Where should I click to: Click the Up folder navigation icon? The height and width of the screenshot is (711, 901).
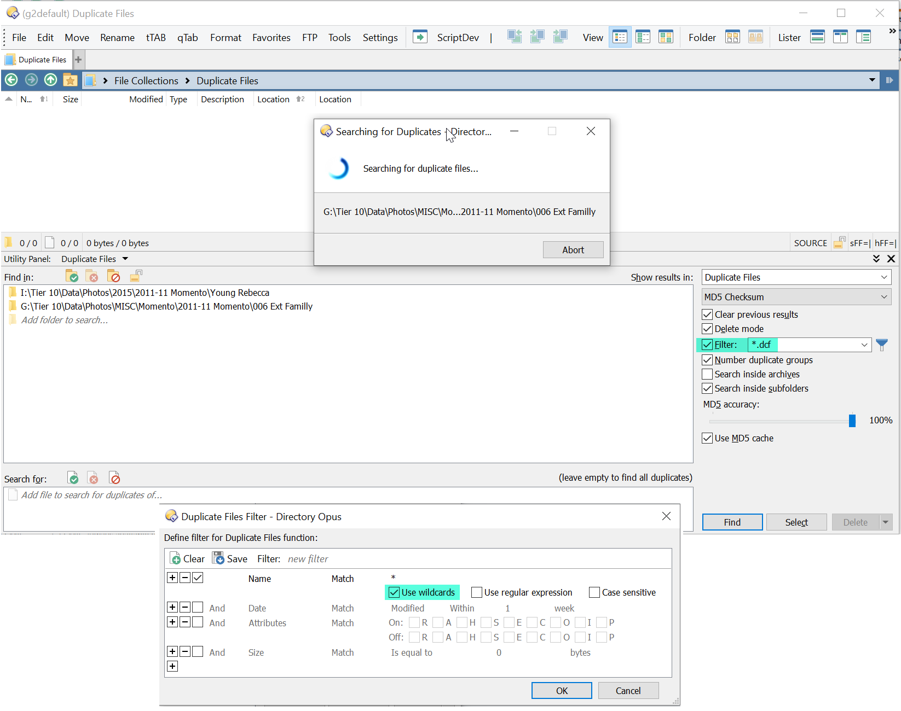50,80
